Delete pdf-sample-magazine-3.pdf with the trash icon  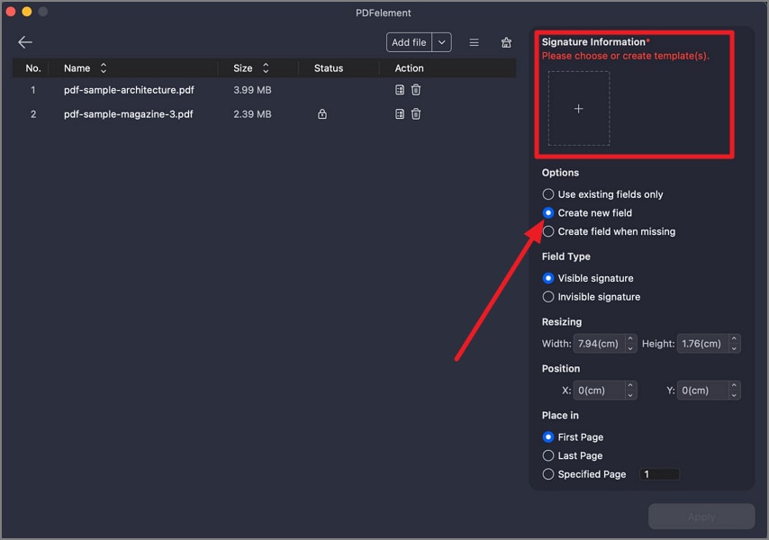(x=416, y=114)
